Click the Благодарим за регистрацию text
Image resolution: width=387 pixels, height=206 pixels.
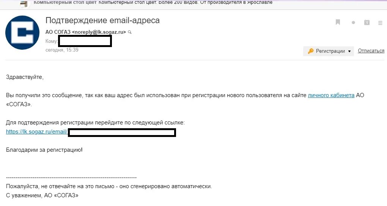pos(44,150)
